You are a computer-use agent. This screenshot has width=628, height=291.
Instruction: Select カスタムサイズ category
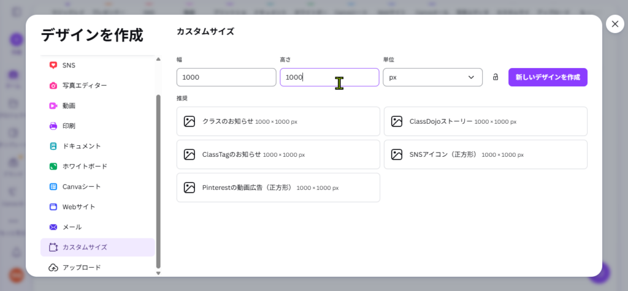tap(98, 248)
